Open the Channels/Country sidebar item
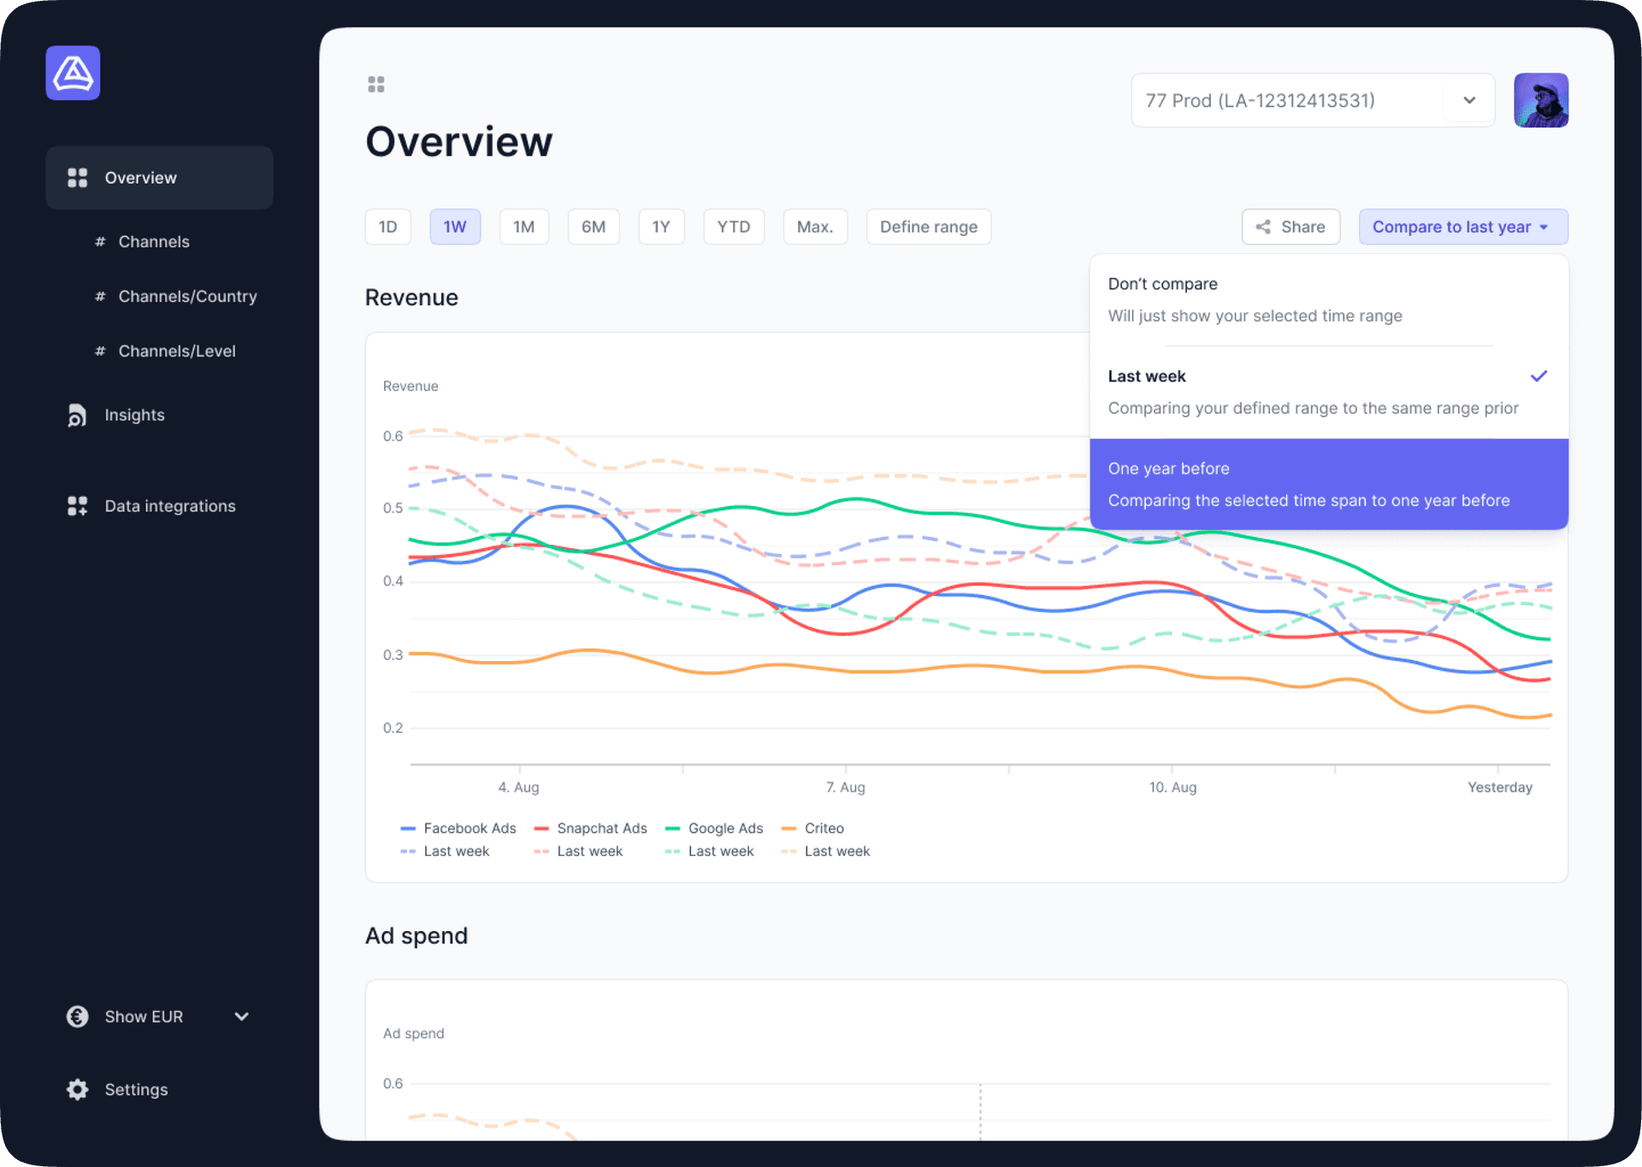This screenshot has height=1167, width=1642. pyautogui.click(x=187, y=297)
